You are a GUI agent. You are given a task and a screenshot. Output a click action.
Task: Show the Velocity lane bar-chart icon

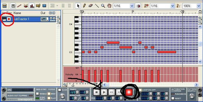32,6
